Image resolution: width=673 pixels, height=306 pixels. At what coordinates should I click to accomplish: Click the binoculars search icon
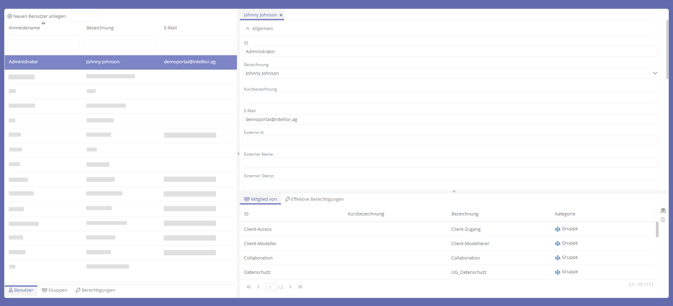pyautogui.click(x=663, y=211)
